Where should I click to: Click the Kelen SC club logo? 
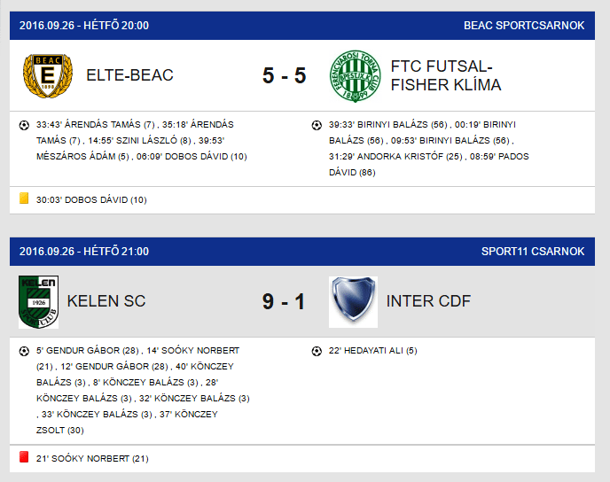(38, 301)
